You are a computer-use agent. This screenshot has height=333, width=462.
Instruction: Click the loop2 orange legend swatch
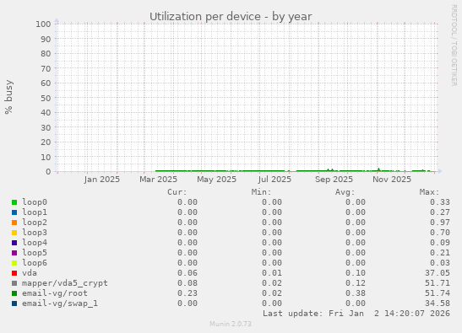point(14,223)
